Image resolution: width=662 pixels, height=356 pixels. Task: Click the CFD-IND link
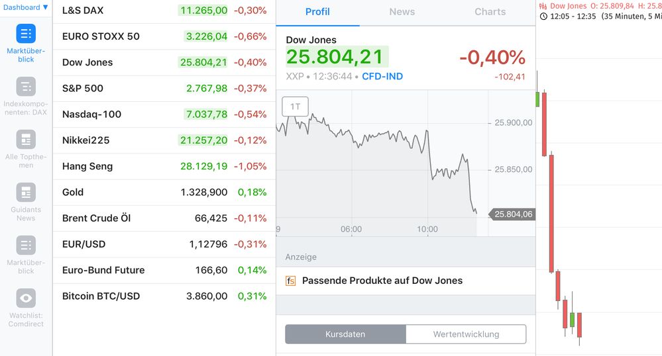pyautogui.click(x=382, y=76)
